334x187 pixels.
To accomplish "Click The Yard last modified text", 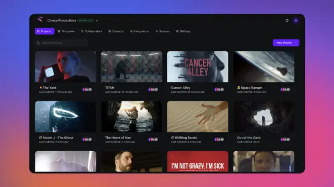I will pos(56,92).
